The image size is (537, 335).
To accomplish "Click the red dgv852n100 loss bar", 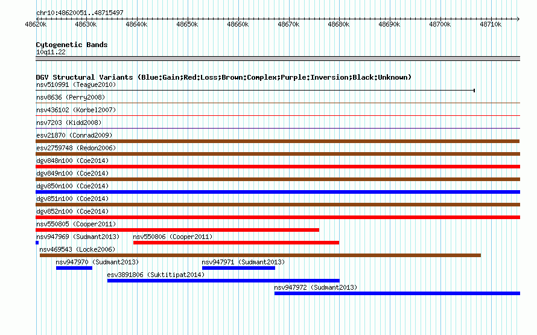I will [x=278, y=217].
